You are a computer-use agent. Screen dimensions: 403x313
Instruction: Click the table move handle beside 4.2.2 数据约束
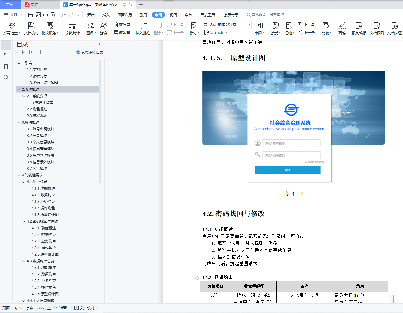(197, 278)
